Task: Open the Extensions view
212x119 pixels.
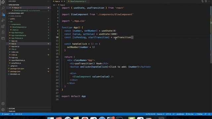Action: [3, 26]
